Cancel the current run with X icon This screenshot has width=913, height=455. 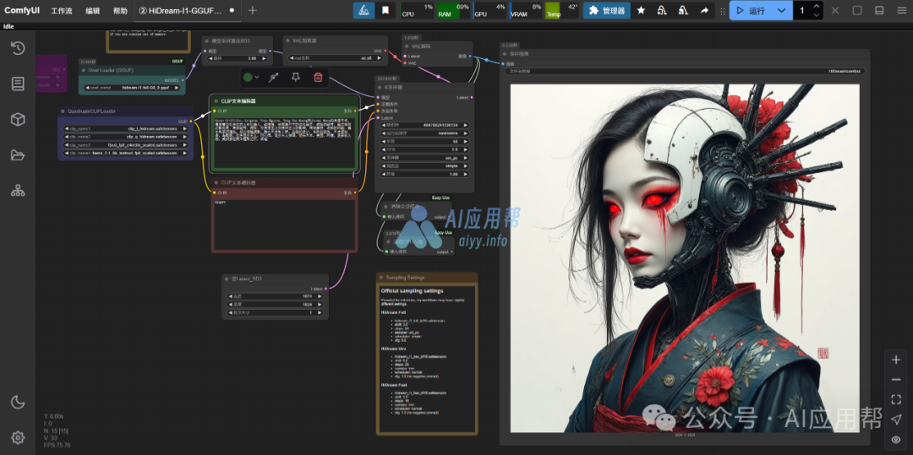coord(835,10)
